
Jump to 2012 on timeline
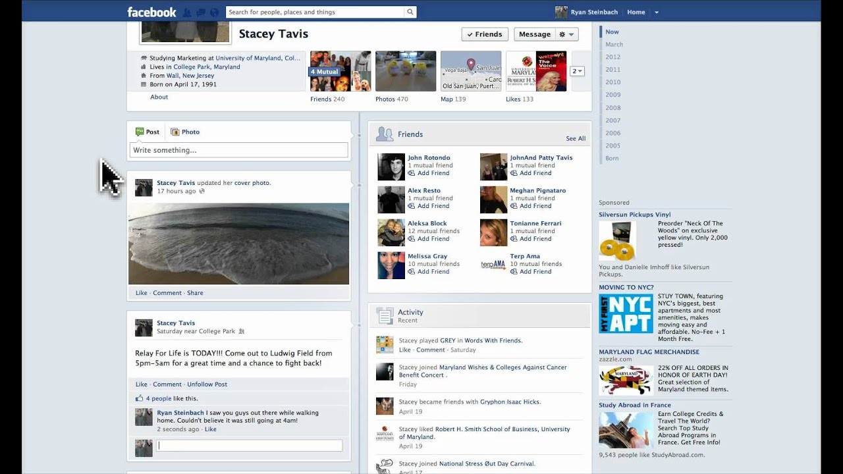612,57
